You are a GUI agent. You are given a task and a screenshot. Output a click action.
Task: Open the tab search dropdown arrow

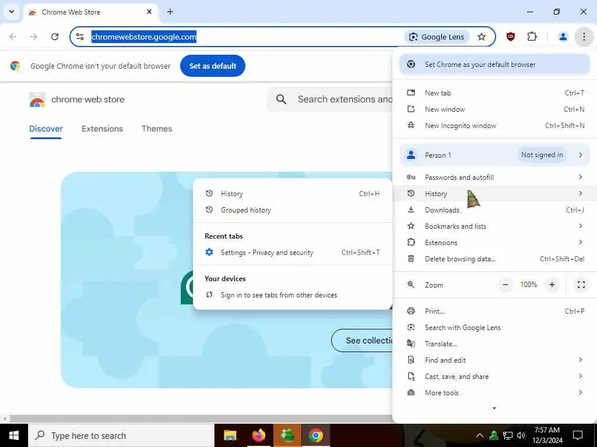[x=12, y=12]
